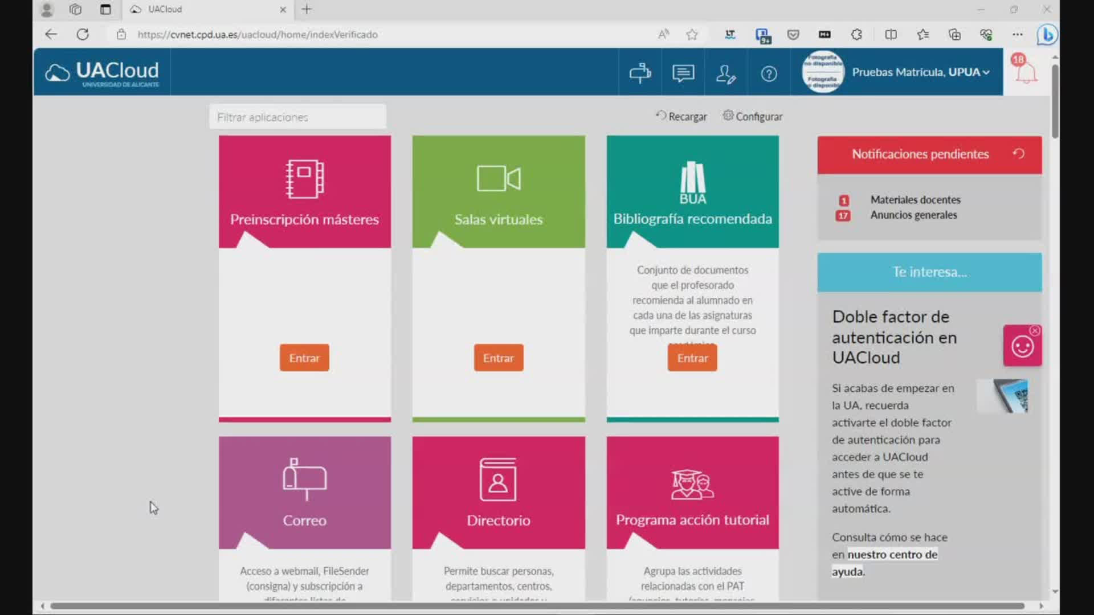Open browser workspaces icon
The image size is (1094, 615).
(x=75, y=9)
